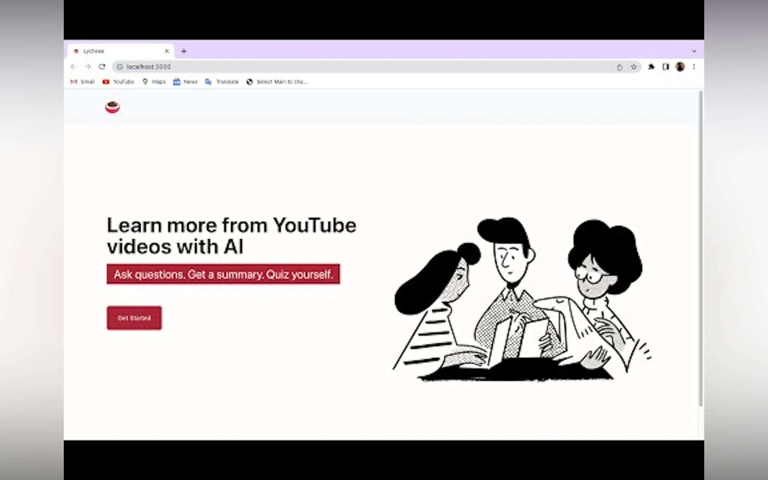This screenshot has width=768, height=480.
Task: Toggle the browser side panel icon
Action: 666,67
